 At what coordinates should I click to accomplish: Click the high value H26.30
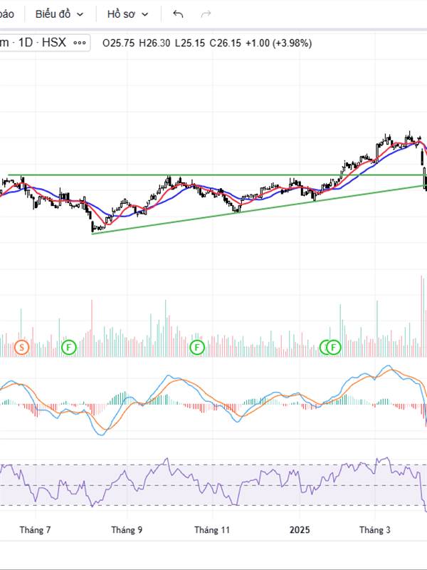pyautogui.click(x=154, y=43)
